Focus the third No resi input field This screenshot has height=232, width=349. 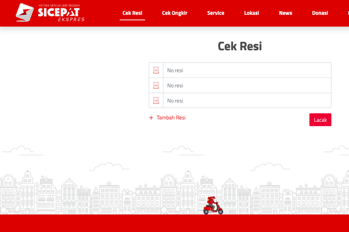[x=247, y=101]
